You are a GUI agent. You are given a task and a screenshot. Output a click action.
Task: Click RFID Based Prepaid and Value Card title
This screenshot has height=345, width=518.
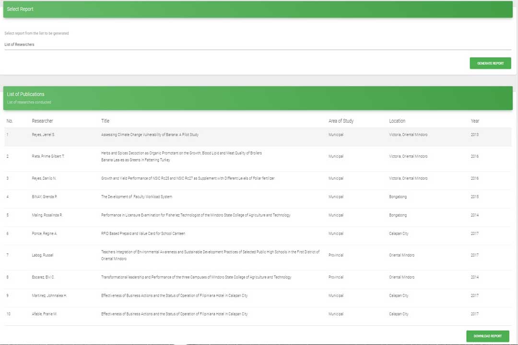click(x=142, y=234)
